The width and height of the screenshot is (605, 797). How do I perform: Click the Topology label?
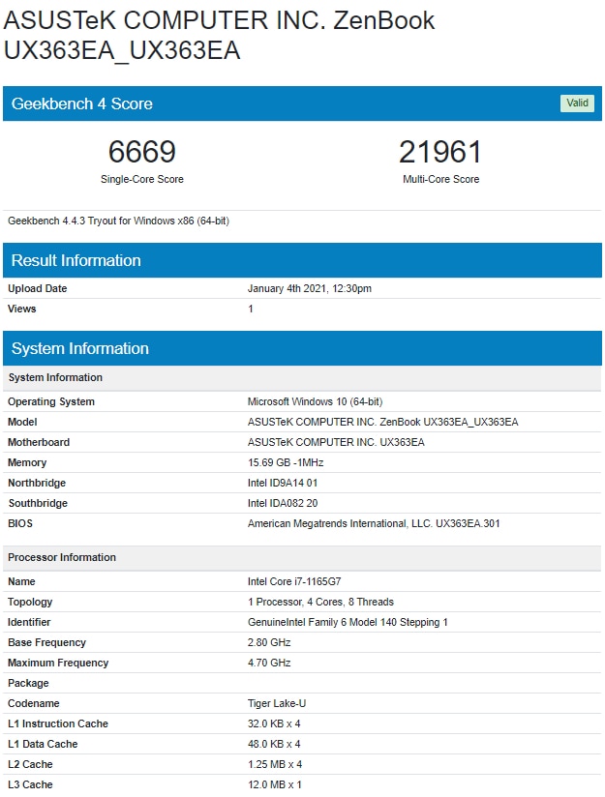point(30,602)
